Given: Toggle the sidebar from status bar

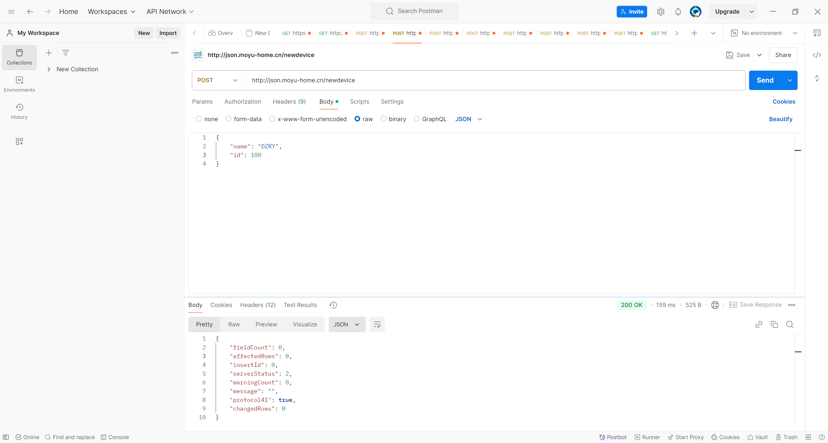Looking at the screenshot, I should tap(6, 437).
